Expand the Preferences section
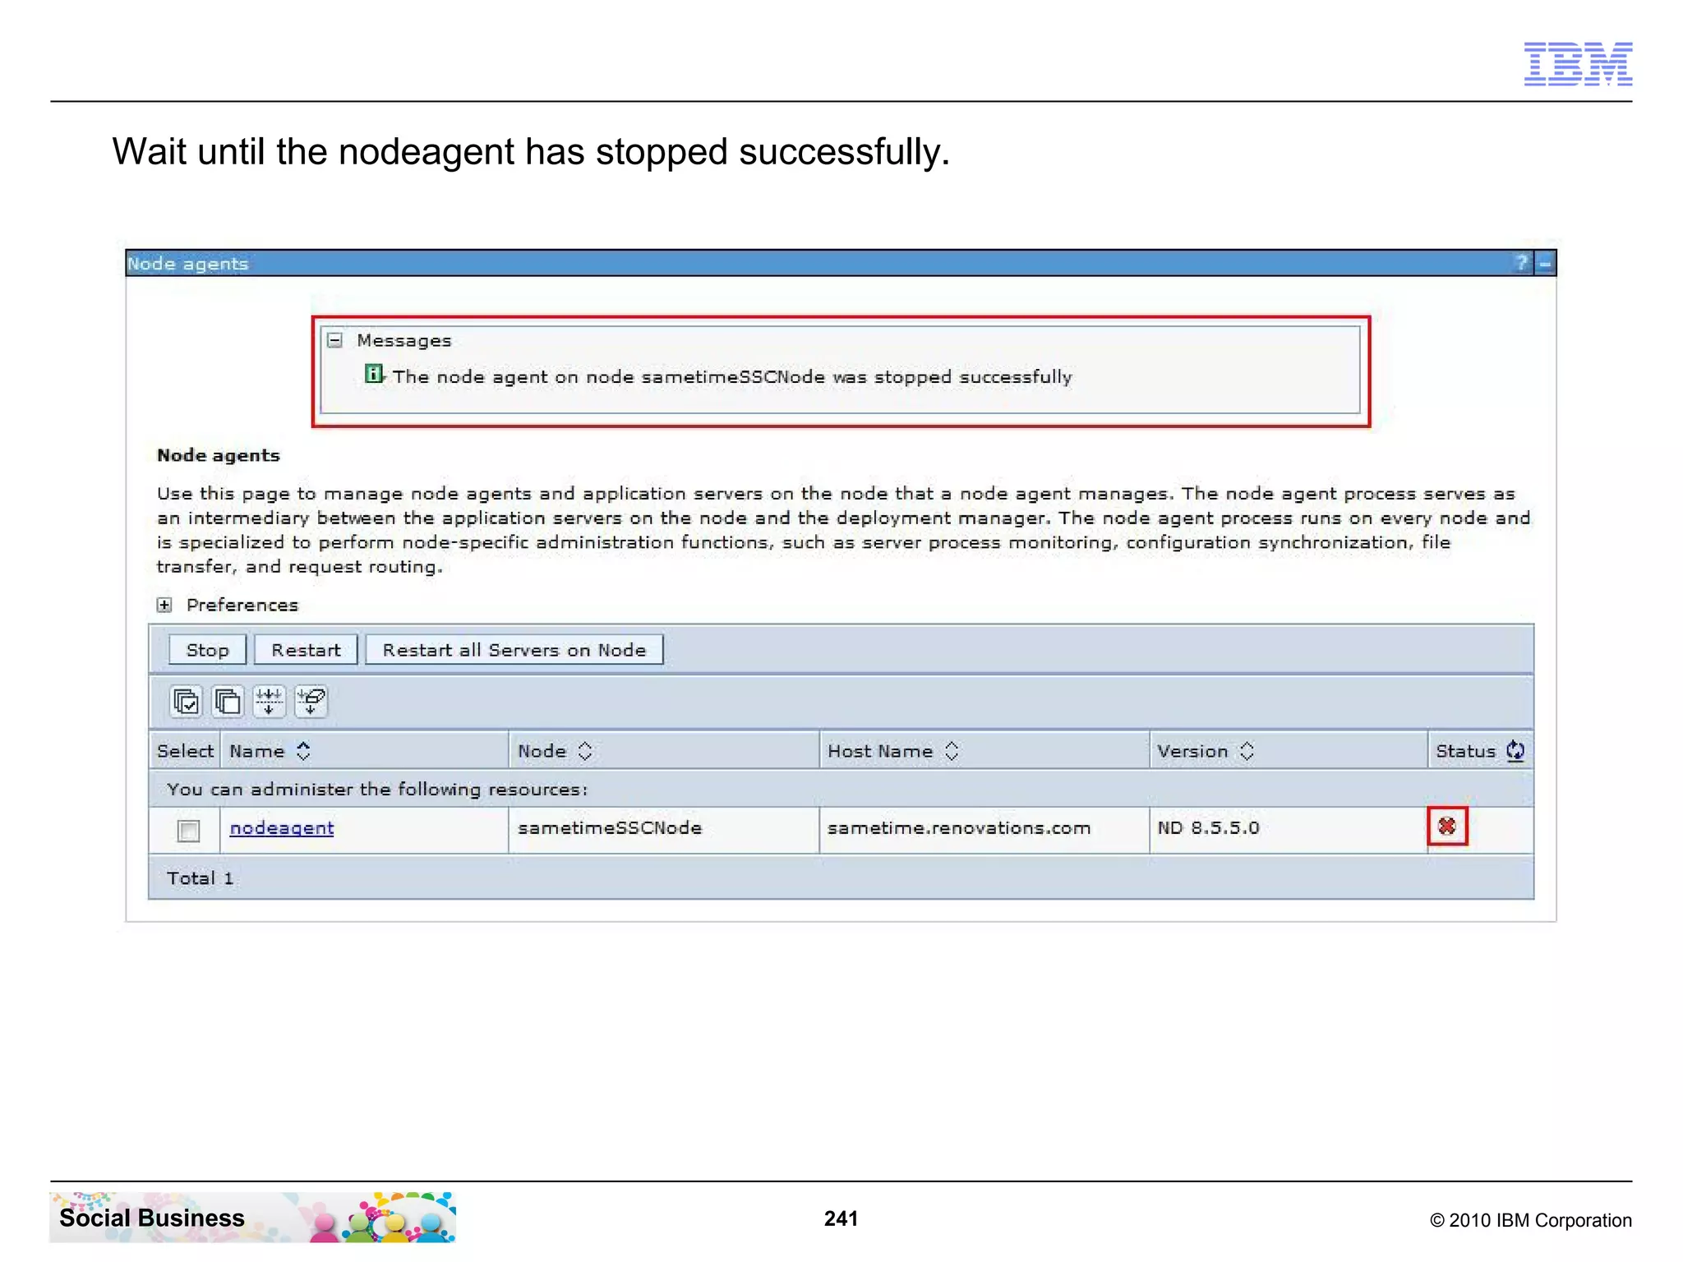1683x1262 pixels. pos(164,606)
